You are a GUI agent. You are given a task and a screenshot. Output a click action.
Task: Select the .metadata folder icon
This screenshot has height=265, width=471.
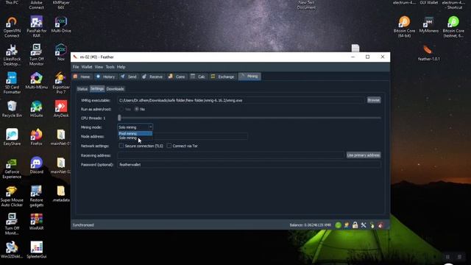click(x=61, y=194)
